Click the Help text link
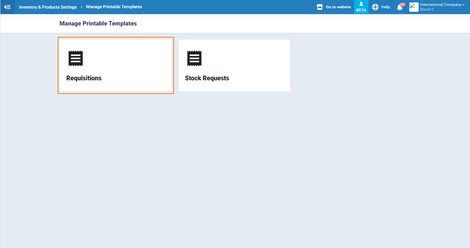 coord(385,7)
